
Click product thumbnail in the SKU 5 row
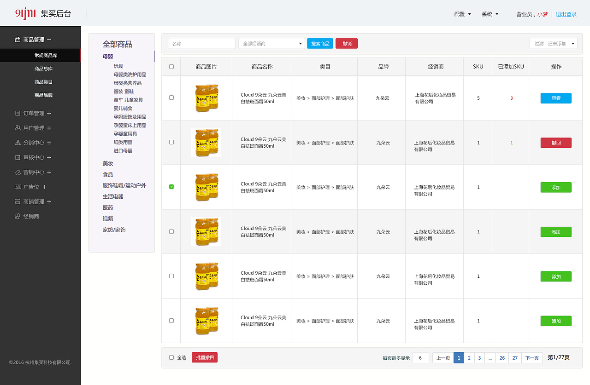point(206,98)
